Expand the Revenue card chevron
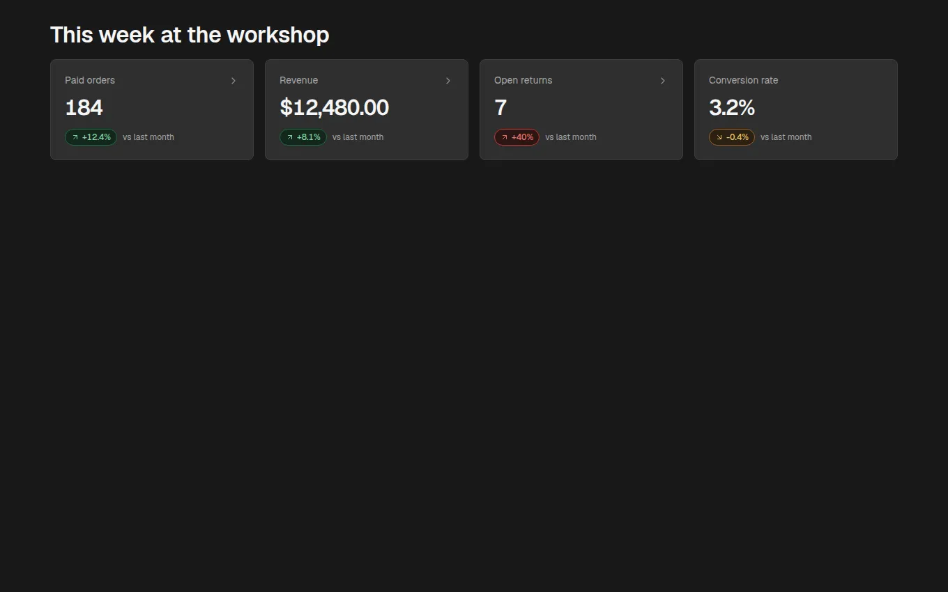 pyautogui.click(x=448, y=81)
